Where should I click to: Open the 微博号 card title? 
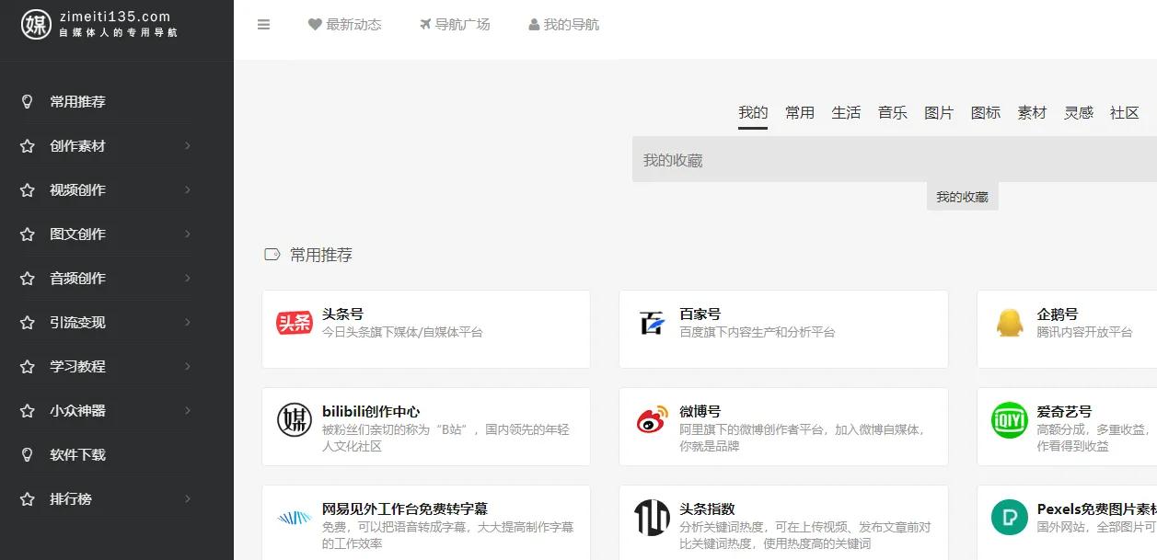tap(700, 412)
